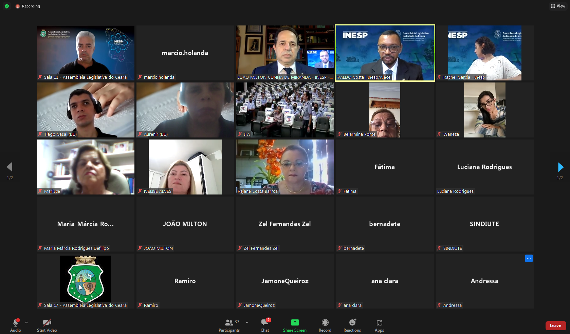Open the Participants panel

(229, 325)
